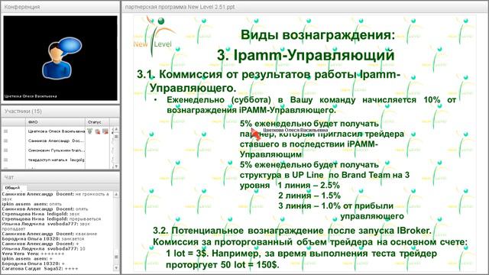Click slide line '3 линия – 1.0% от прибыли'

tap(336, 205)
